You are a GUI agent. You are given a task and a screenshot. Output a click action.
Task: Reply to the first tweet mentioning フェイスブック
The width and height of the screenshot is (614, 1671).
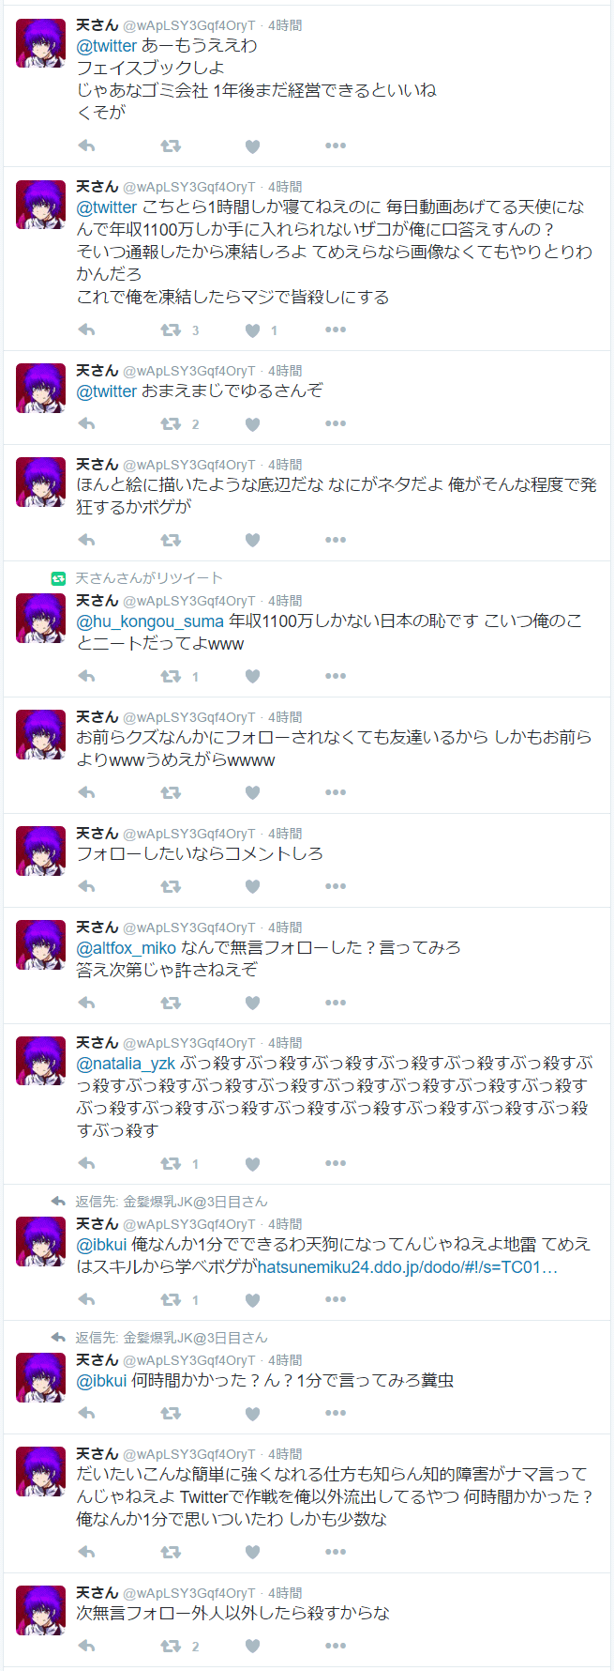pyautogui.click(x=86, y=146)
